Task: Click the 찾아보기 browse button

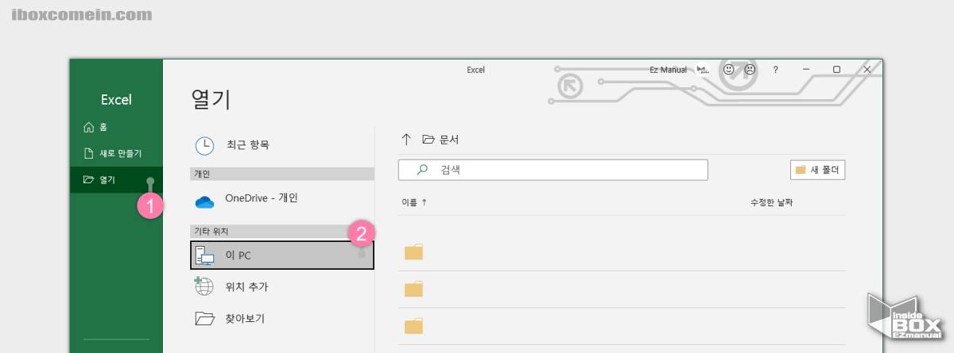Action: tap(245, 319)
